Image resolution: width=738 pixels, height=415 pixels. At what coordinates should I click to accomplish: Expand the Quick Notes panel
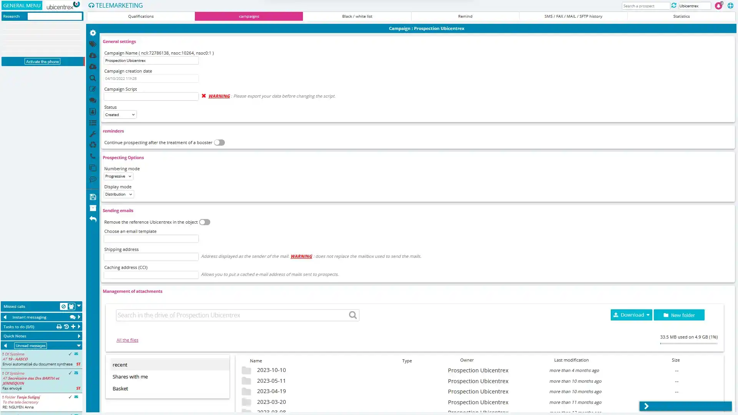pyautogui.click(x=79, y=336)
